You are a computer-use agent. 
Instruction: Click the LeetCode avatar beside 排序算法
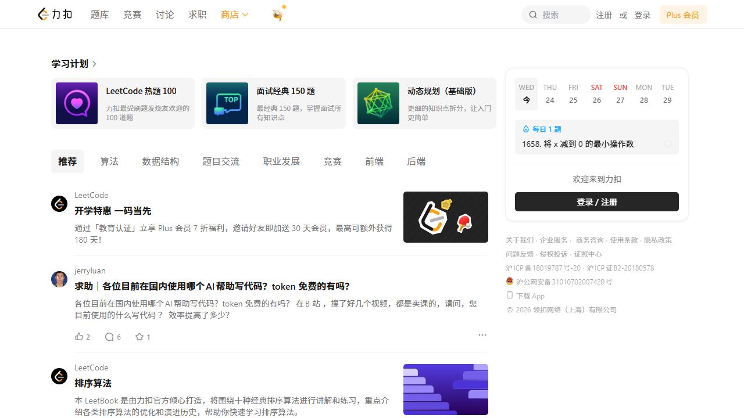[x=59, y=376]
